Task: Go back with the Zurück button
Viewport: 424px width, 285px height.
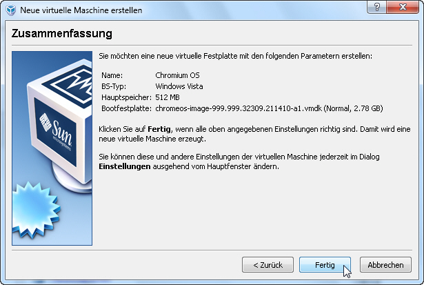Action: click(x=267, y=265)
